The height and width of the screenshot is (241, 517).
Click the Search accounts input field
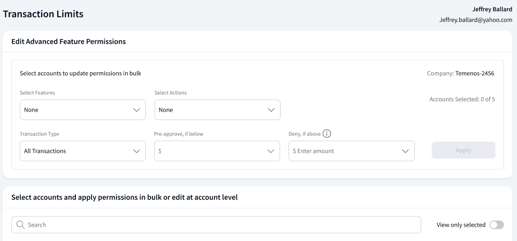click(216, 225)
